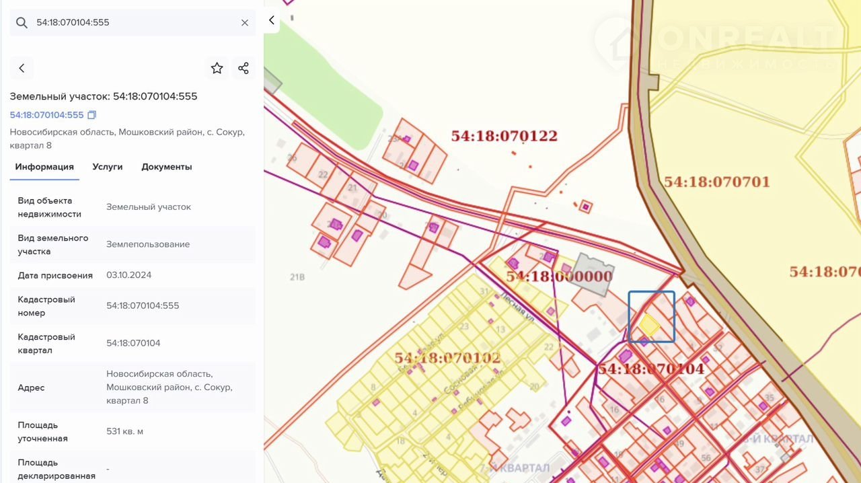Screen dimensions: 861x483
Task: Copy cadastral number with the copy icon
Action: click(x=92, y=115)
